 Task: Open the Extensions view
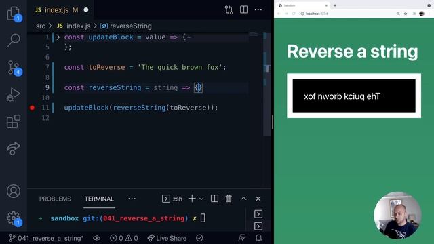point(14,121)
